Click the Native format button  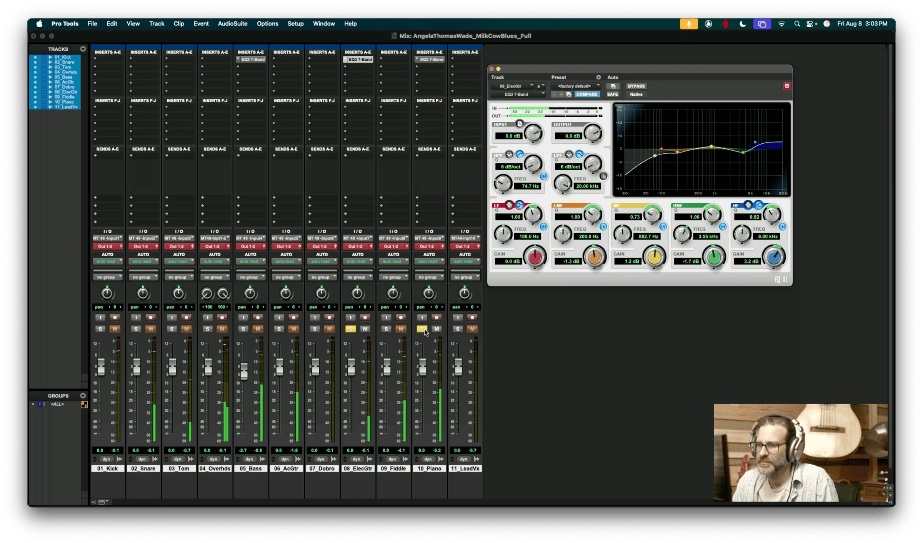point(636,94)
